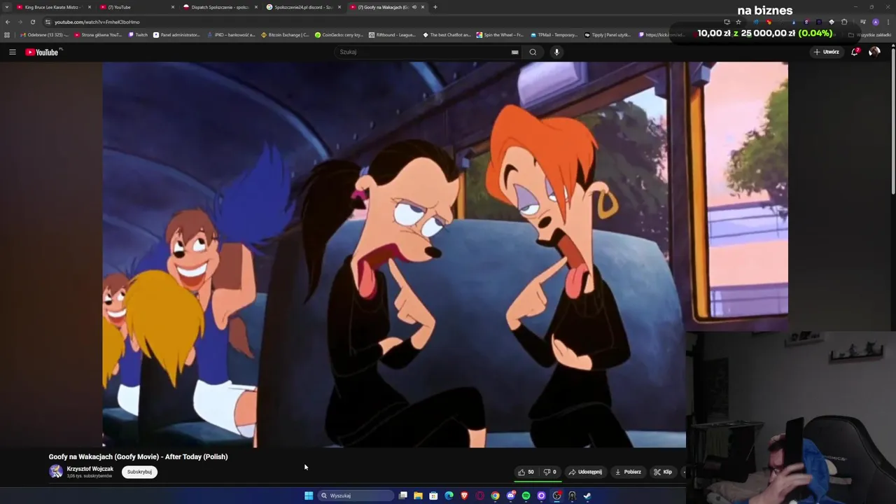
Task: Launch Microsoft Edge from taskbar
Action: coord(449,496)
